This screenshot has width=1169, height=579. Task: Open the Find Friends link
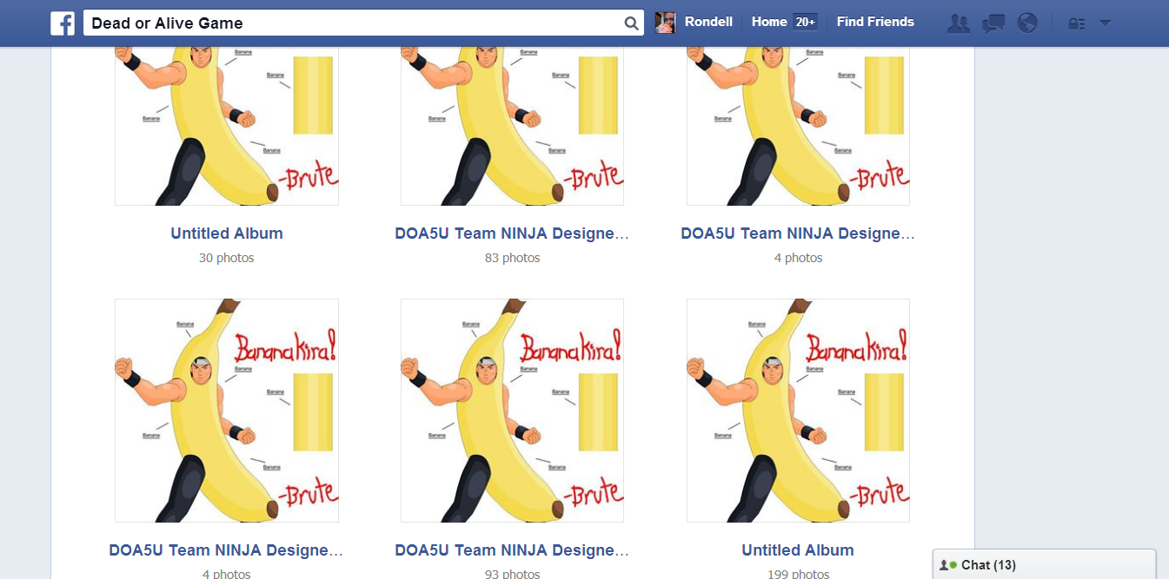[875, 22]
